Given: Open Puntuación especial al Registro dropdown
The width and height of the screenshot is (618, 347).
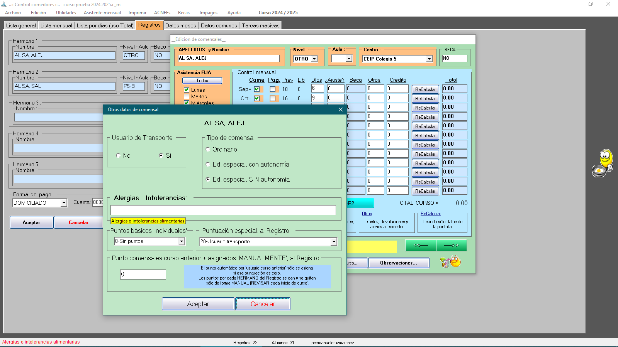Looking at the screenshot, I should 334,242.
